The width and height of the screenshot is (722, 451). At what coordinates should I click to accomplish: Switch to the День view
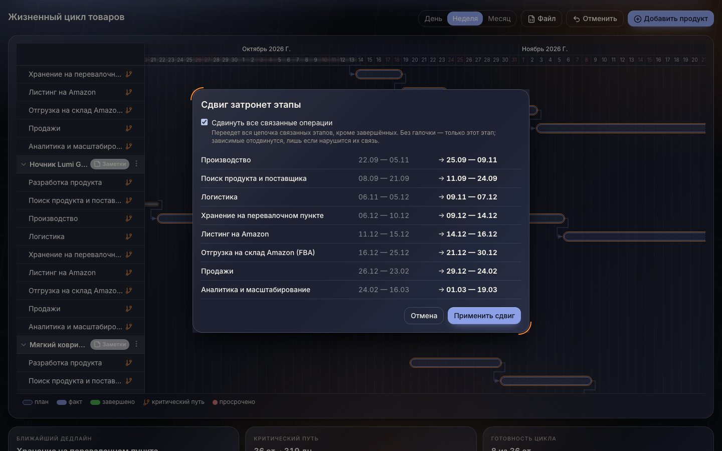pos(433,19)
